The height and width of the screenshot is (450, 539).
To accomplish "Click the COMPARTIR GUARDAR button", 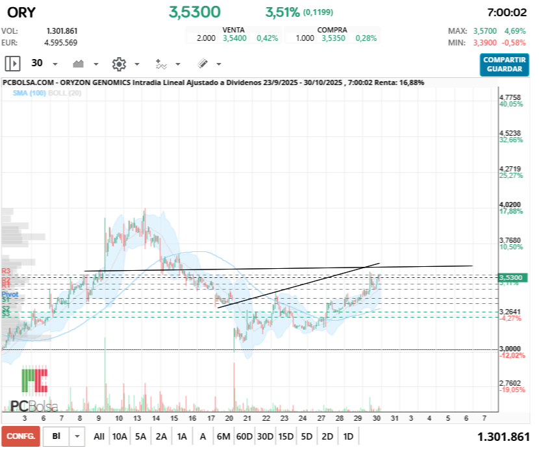I will click(x=504, y=64).
